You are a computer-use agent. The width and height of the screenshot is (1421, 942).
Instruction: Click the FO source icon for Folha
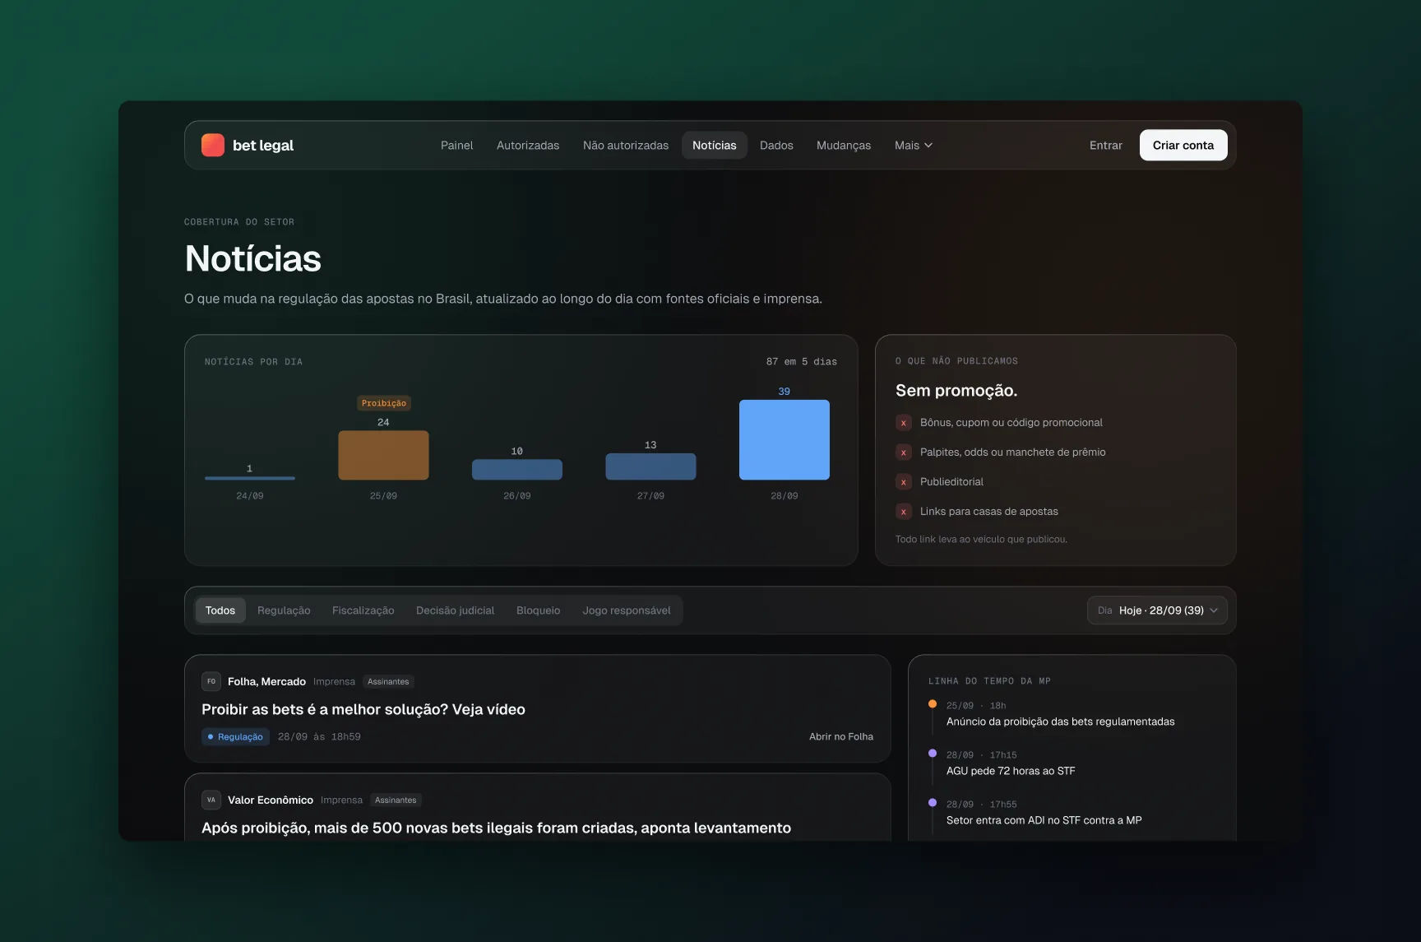[211, 681]
